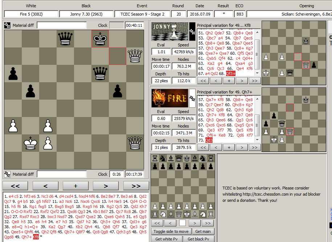Click the Jonny engine logo
Viewport: 332px width, 242px height.
click(x=170, y=32)
